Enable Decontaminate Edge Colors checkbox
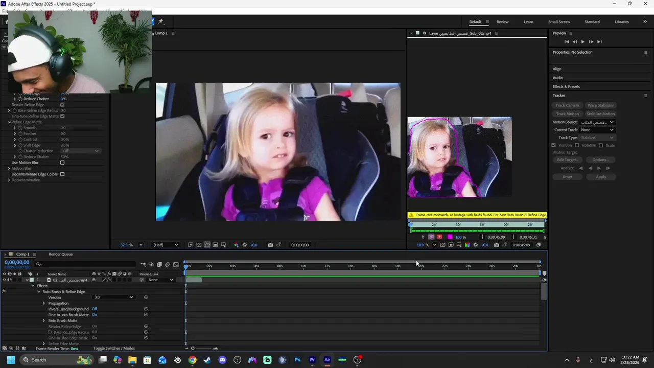This screenshot has height=368, width=654. point(62,174)
